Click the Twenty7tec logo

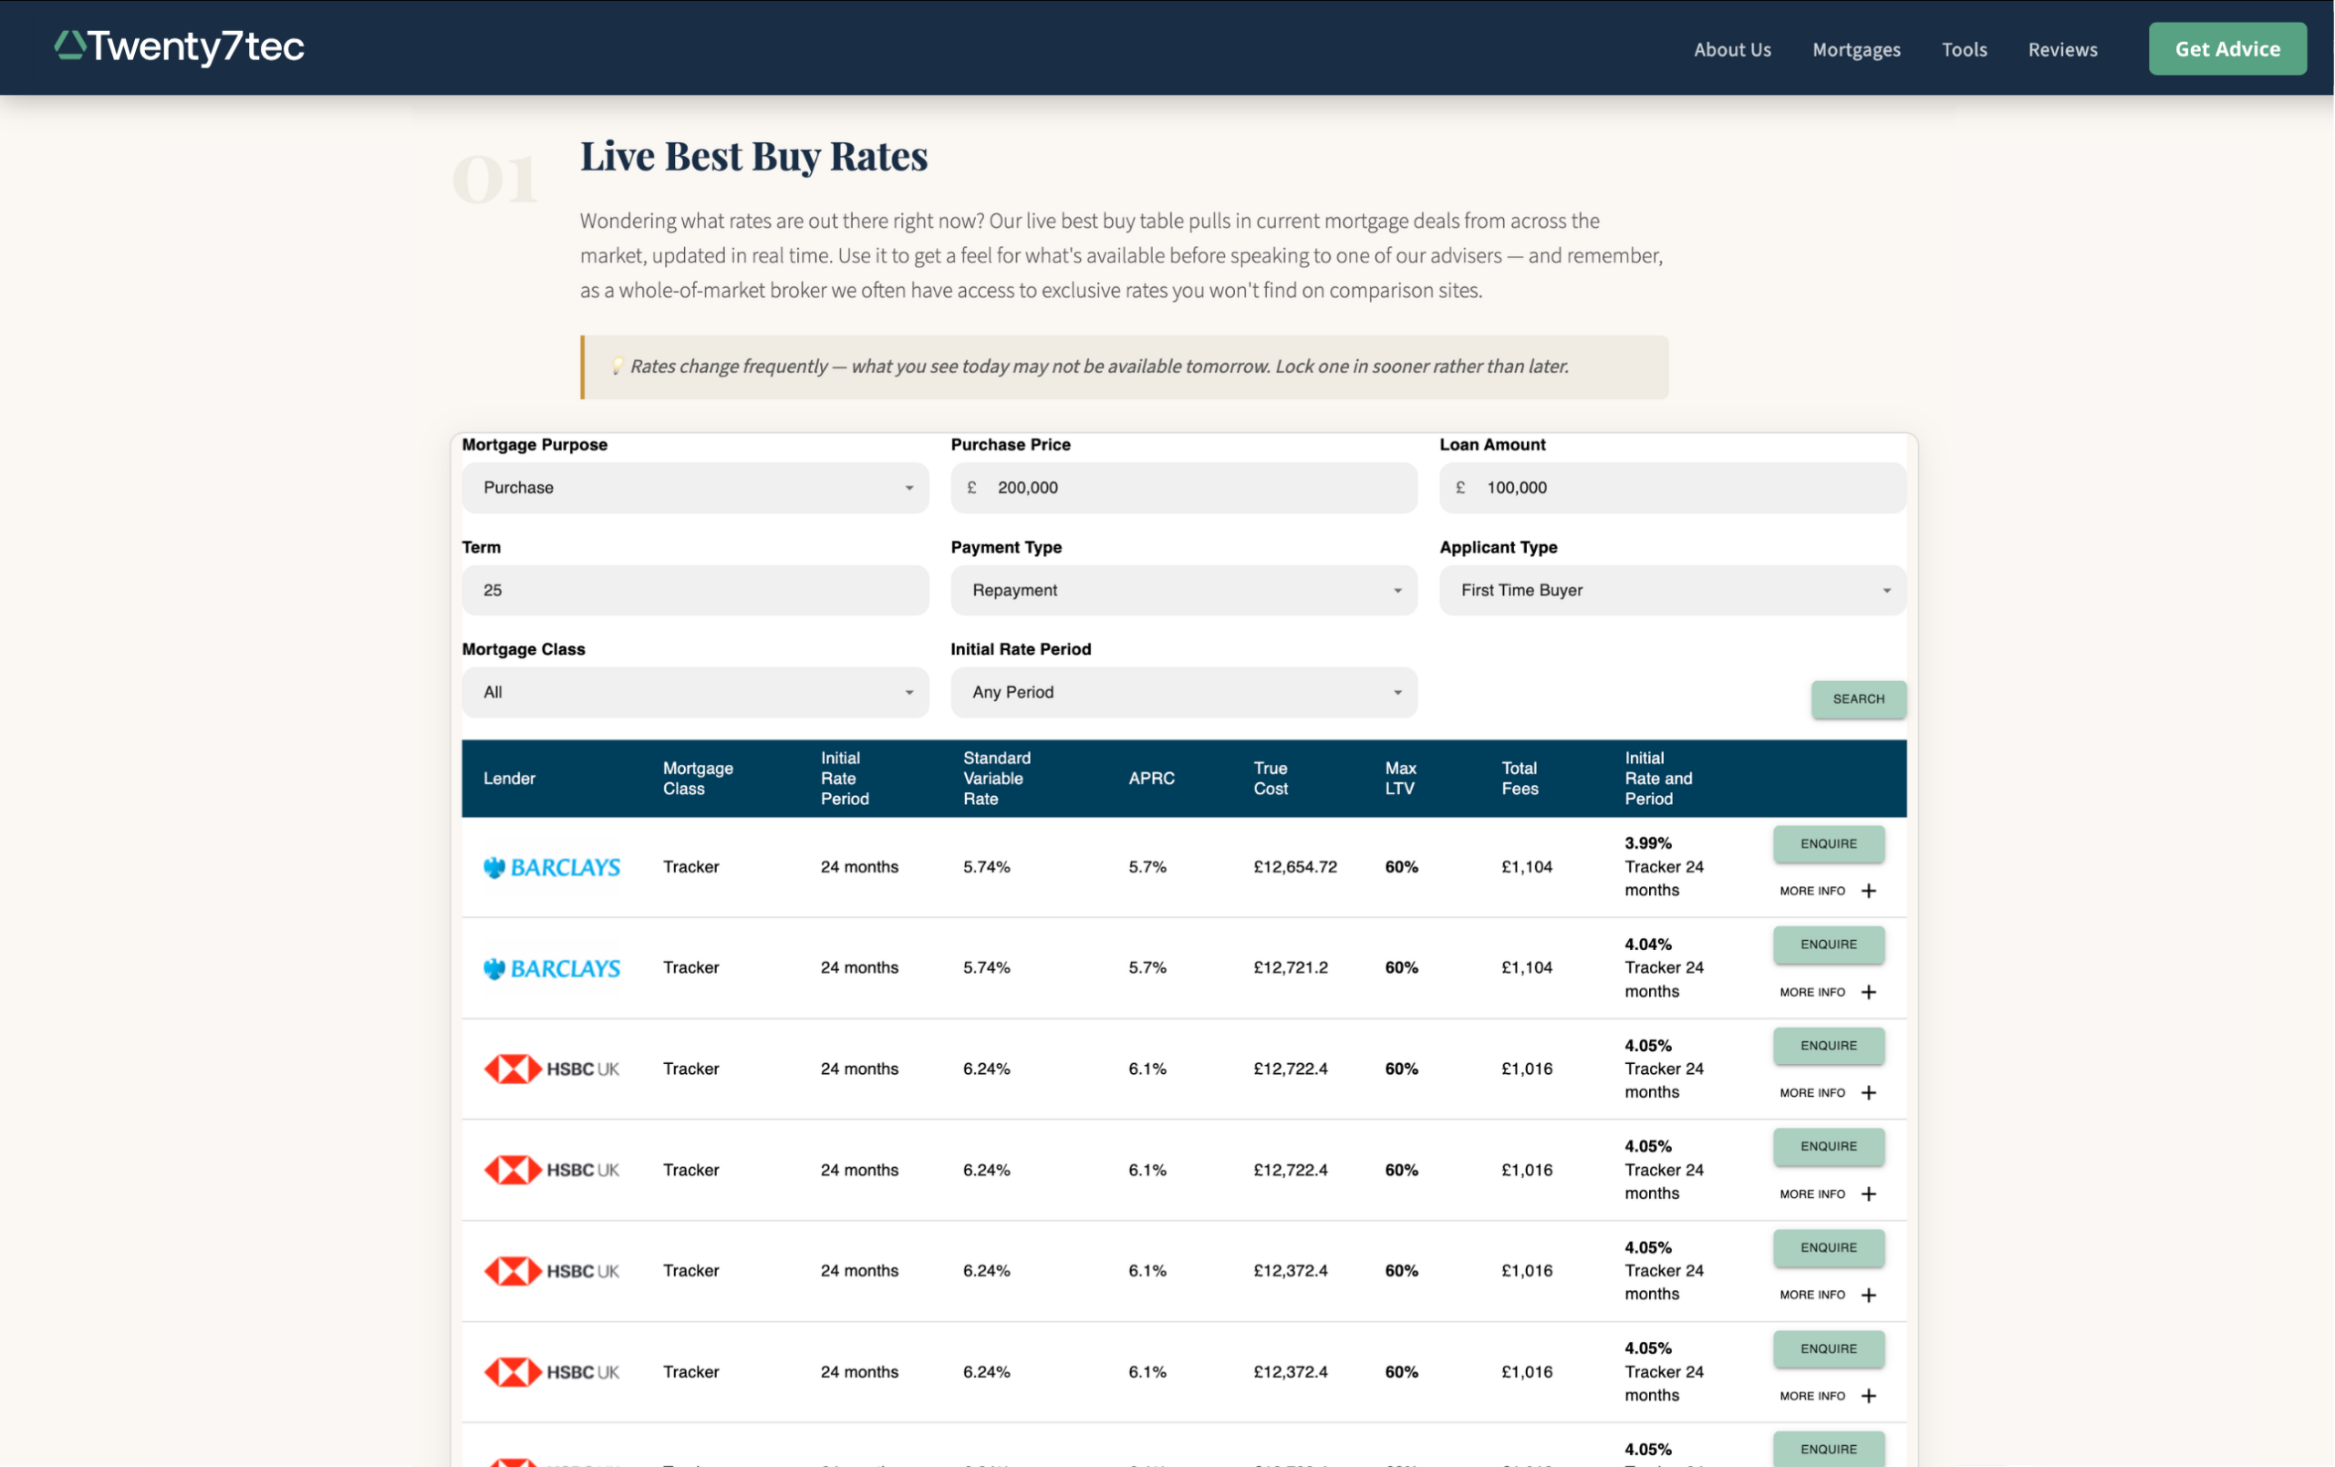click(180, 46)
